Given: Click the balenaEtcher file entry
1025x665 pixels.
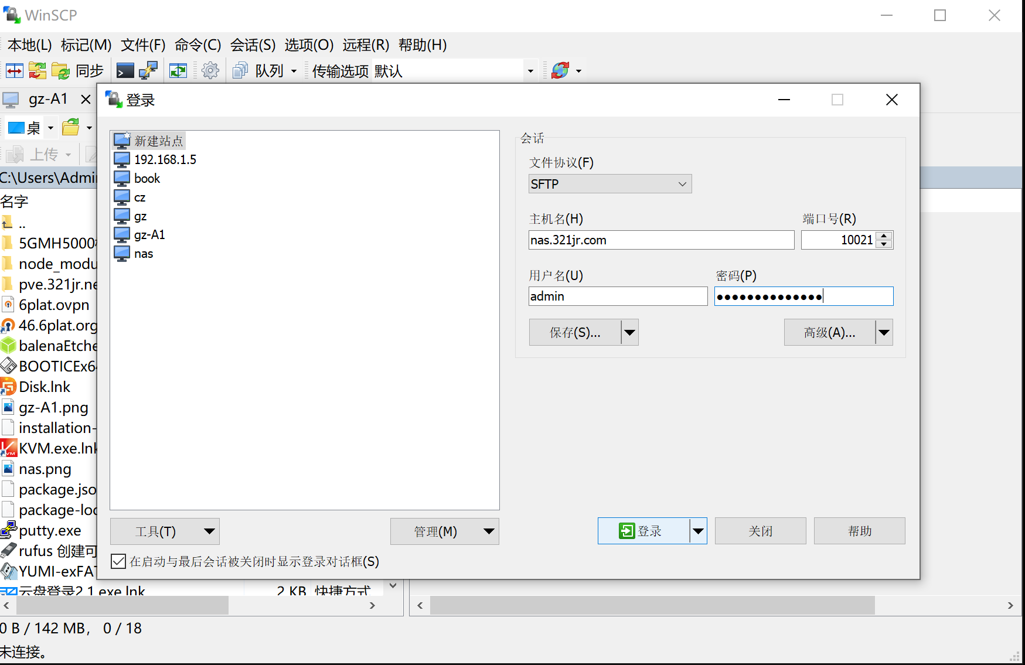Looking at the screenshot, I should [50, 346].
